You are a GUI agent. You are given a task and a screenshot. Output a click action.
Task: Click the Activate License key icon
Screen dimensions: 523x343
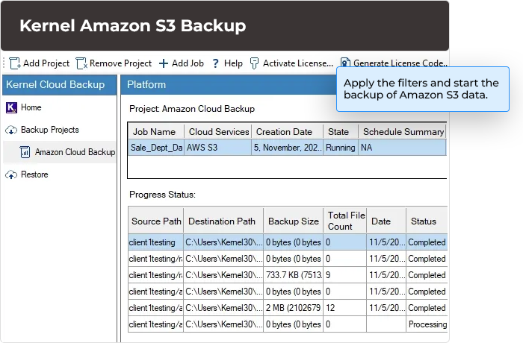pyautogui.click(x=254, y=63)
